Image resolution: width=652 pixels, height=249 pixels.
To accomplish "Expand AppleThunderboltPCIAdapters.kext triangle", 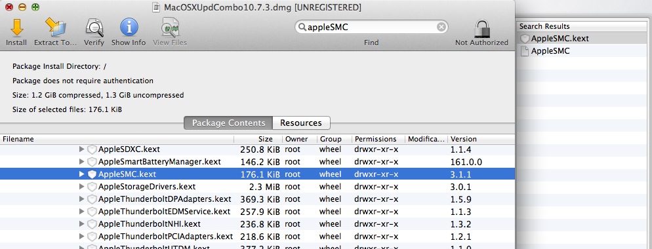I will point(81,237).
